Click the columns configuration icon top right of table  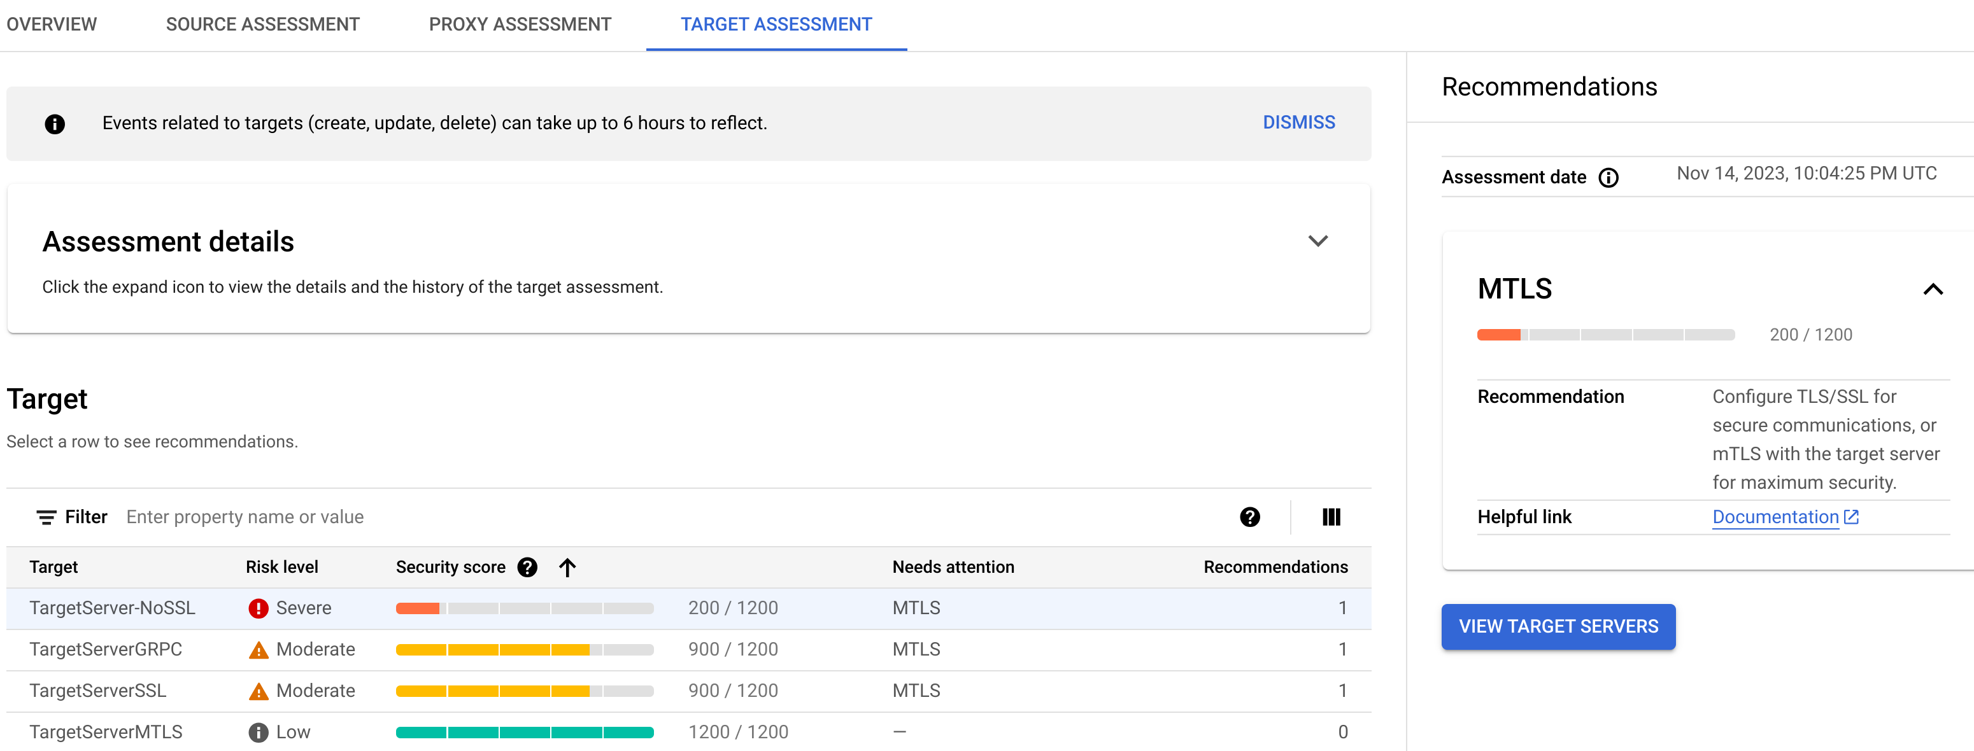pyautogui.click(x=1331, y=517)
